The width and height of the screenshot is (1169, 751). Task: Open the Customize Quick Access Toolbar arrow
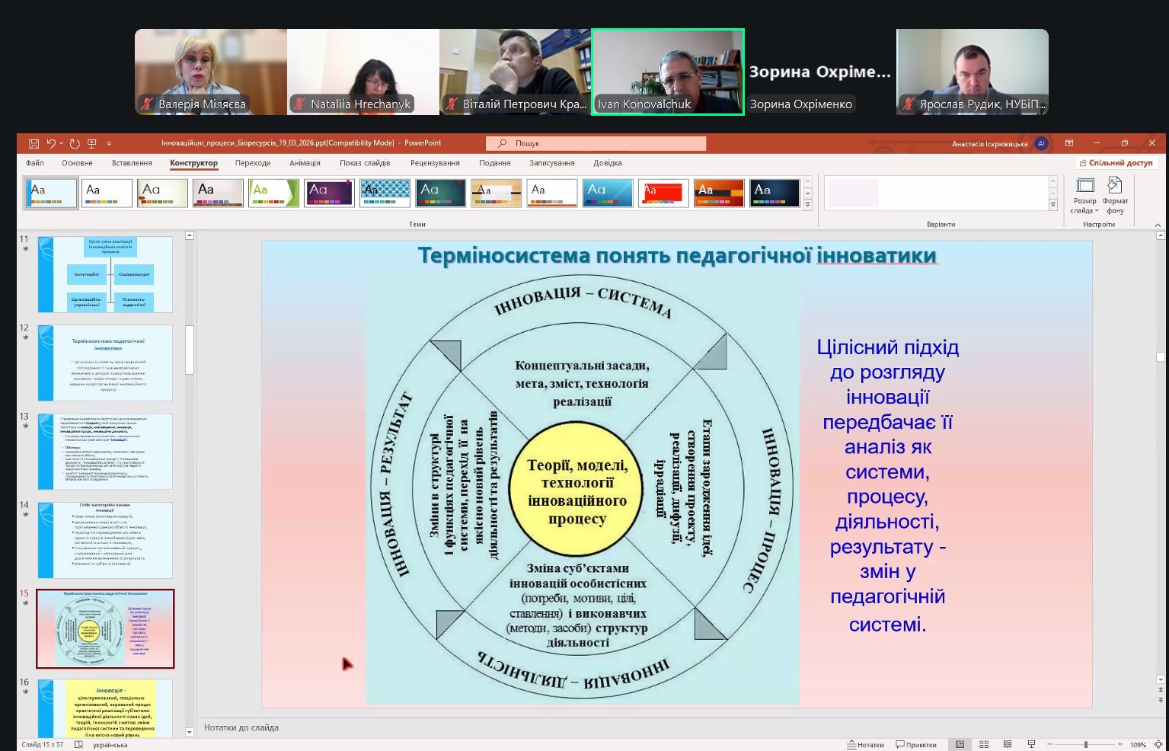(x=109, y=143)
